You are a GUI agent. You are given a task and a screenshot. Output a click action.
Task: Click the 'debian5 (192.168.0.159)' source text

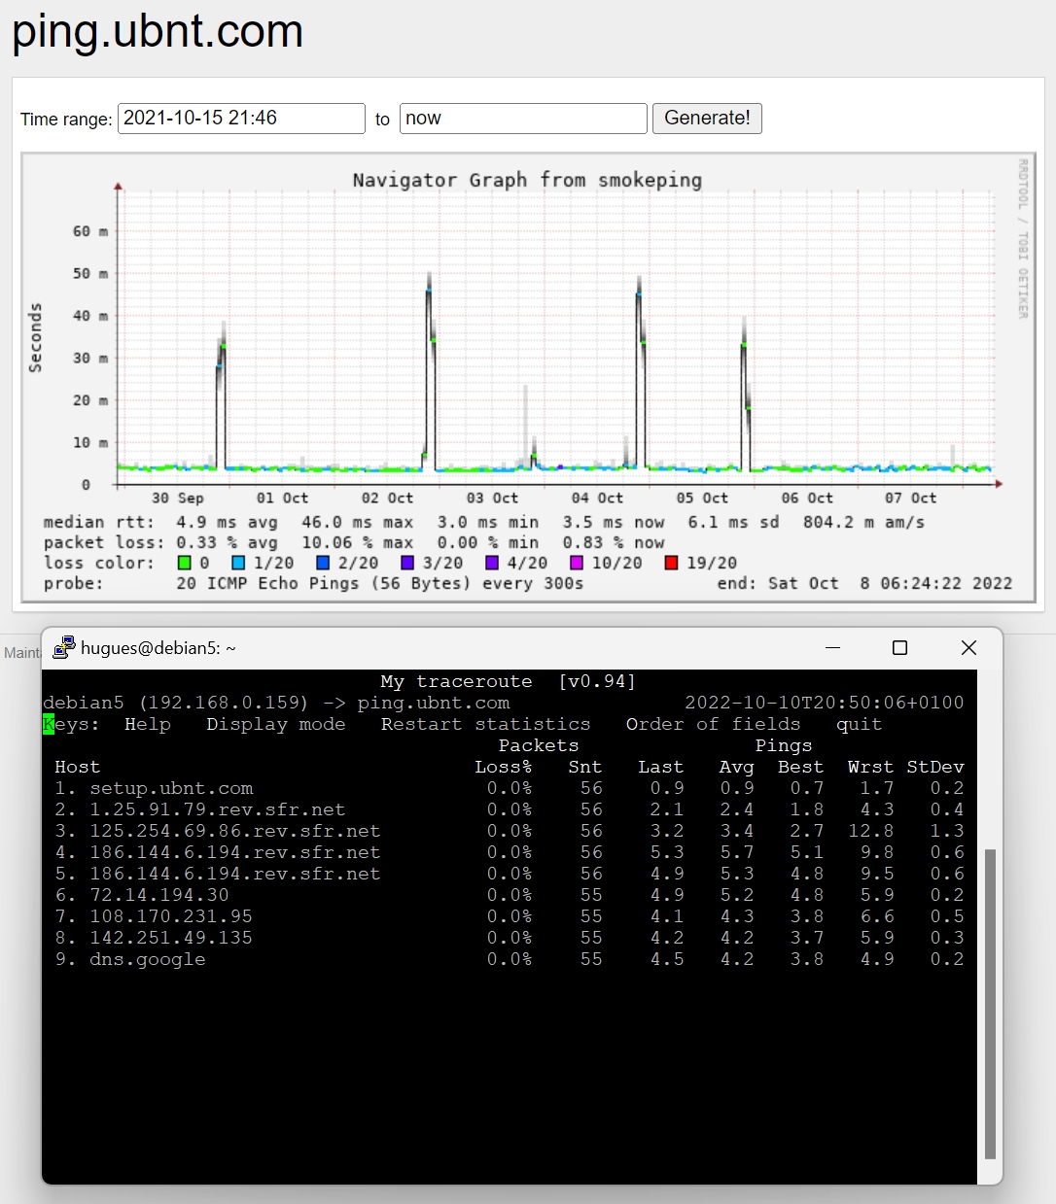pos(176,703)
